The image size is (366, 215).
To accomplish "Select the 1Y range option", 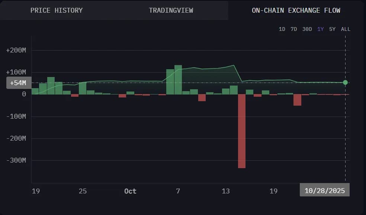I will (320, 29).
